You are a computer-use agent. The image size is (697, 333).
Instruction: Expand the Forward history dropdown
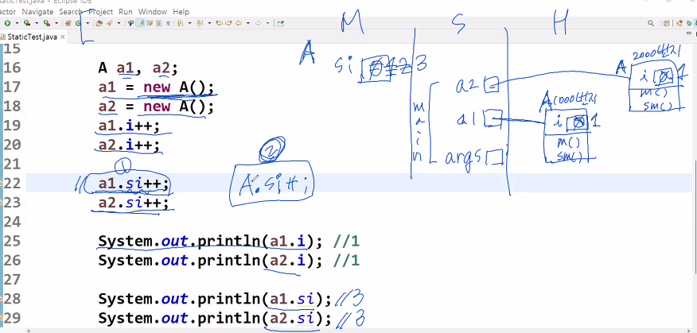[267, 23]
